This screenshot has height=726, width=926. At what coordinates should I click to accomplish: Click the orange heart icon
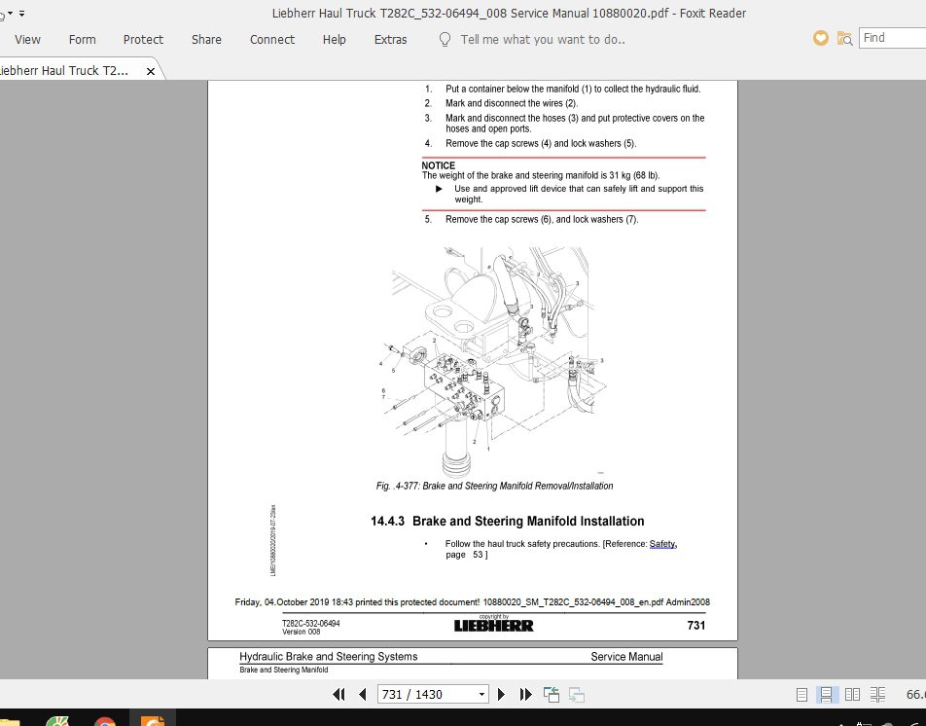[821, 39]
